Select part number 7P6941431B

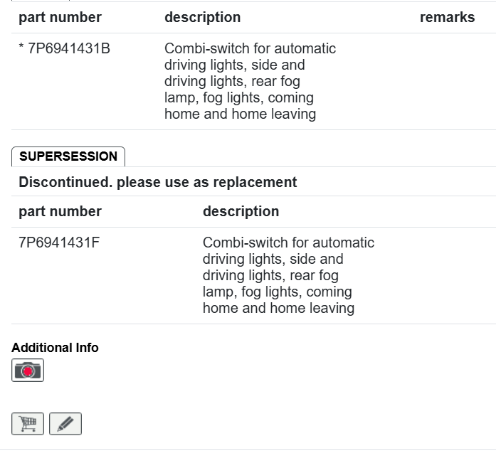[69, 49]
